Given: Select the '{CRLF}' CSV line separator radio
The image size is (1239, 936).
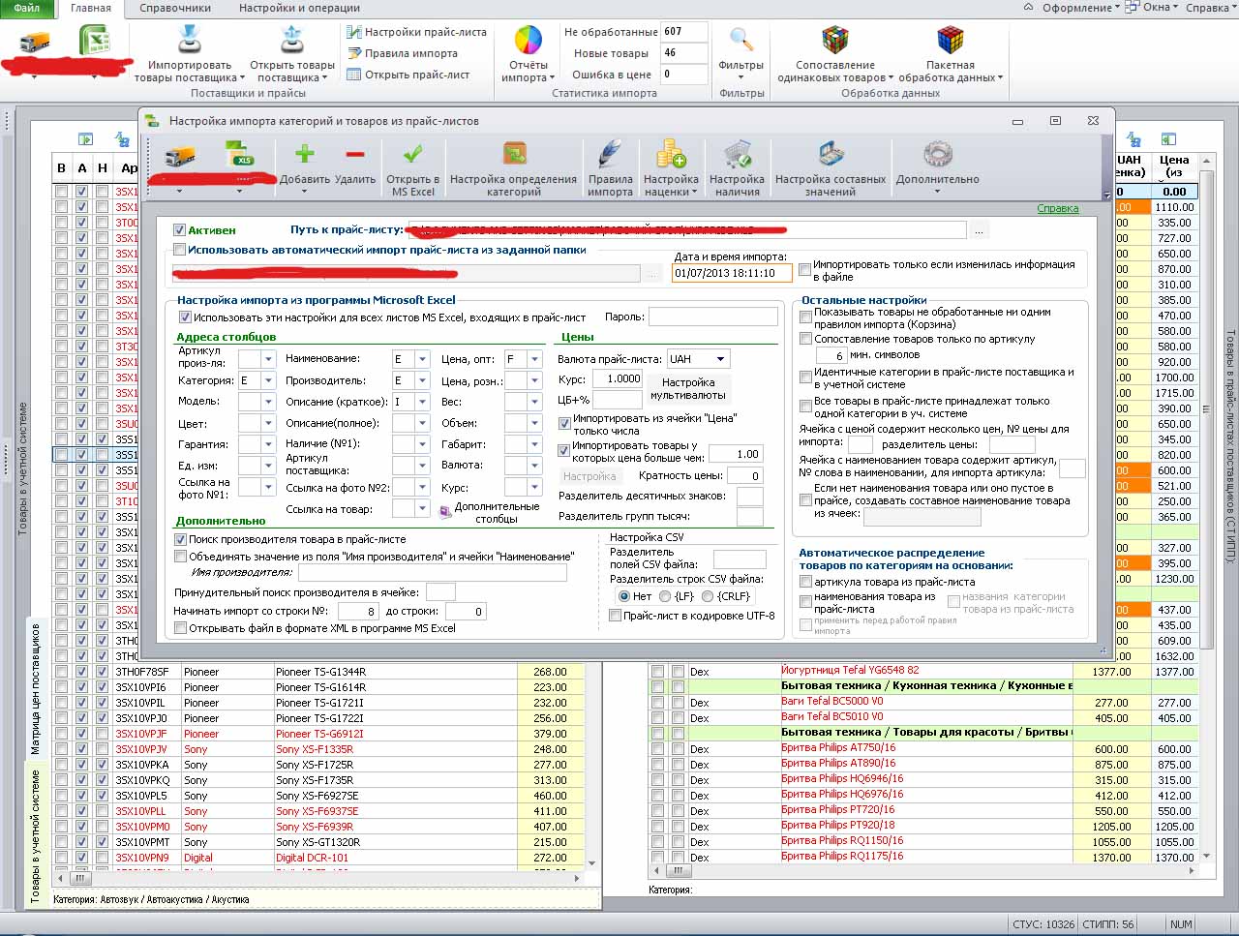Looking at the screenshot, I should [708, 596].
